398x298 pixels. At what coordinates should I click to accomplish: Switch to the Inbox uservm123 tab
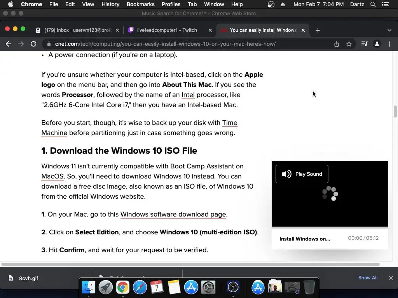(x=77, y=30)
